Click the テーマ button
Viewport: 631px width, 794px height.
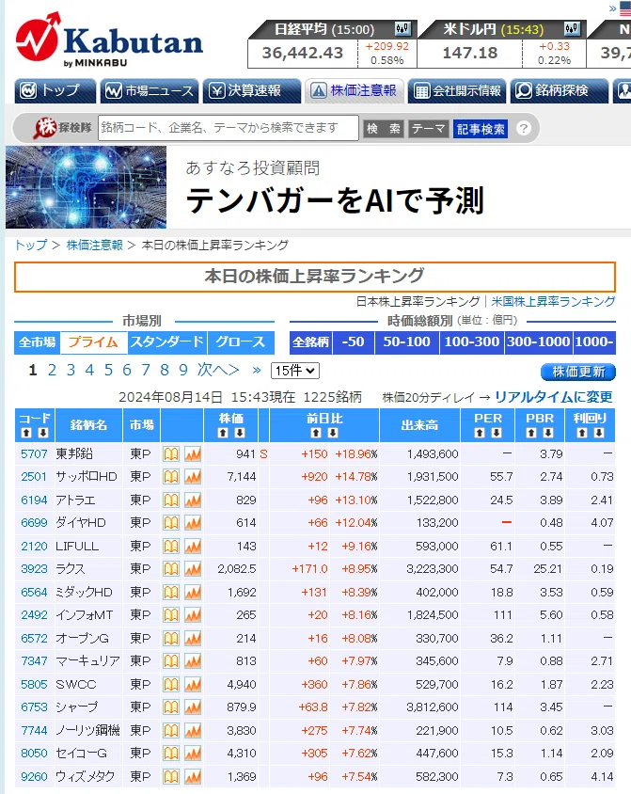(428, 129)
